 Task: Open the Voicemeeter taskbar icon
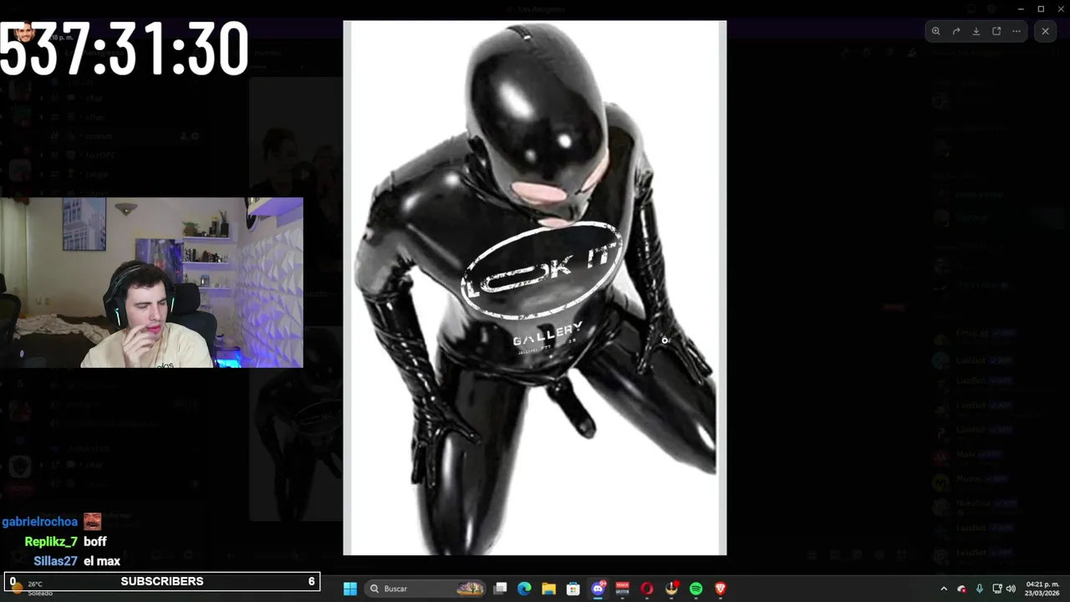coord(622,589)
